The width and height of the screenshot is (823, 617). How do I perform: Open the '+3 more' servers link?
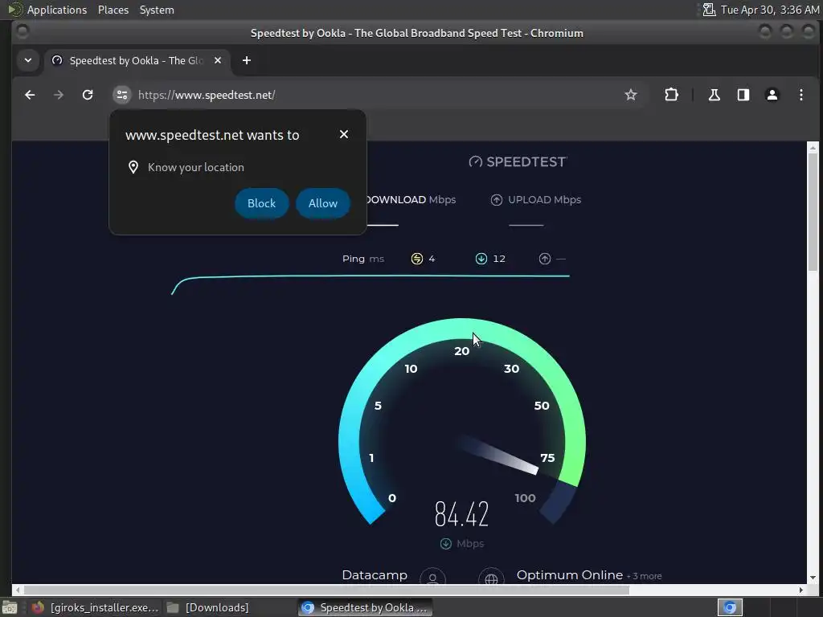pos(644,576)
